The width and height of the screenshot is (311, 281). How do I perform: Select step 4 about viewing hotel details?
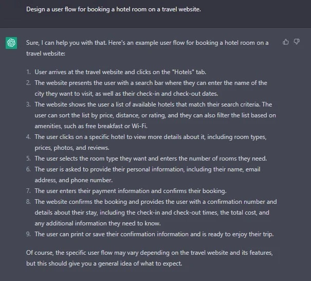(x=151, y=142)
